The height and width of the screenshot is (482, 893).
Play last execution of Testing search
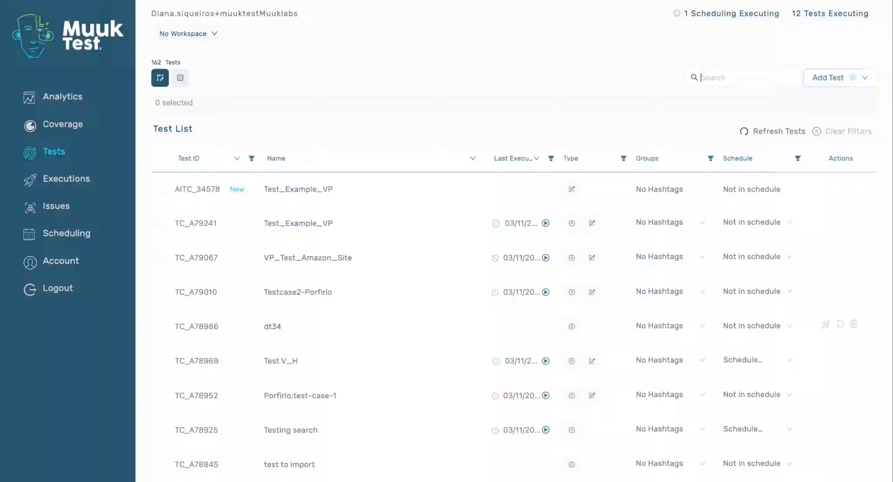pos(546,430)
